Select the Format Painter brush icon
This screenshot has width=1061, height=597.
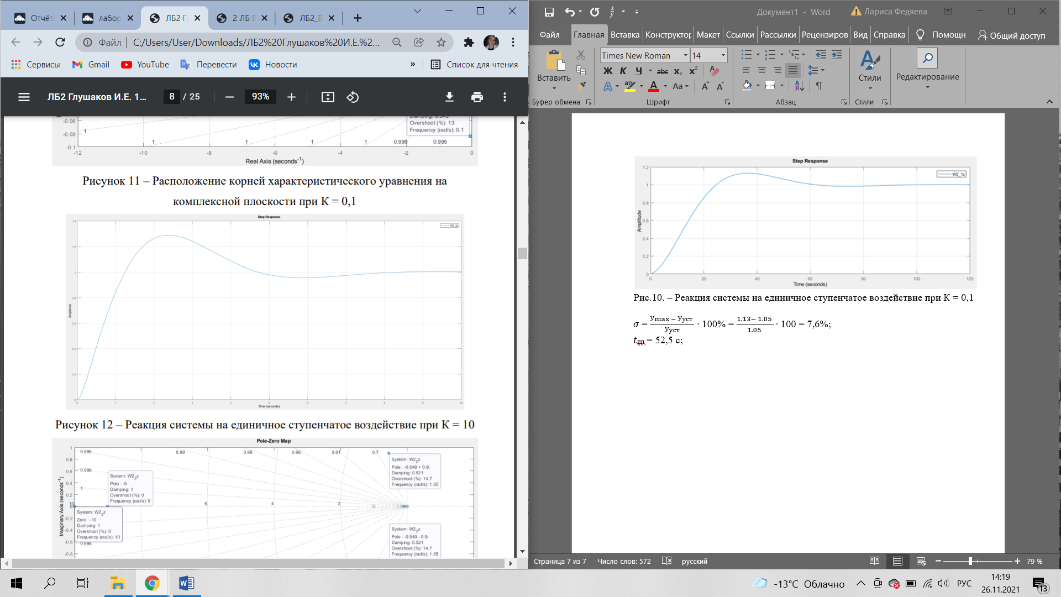click(581, 85)
